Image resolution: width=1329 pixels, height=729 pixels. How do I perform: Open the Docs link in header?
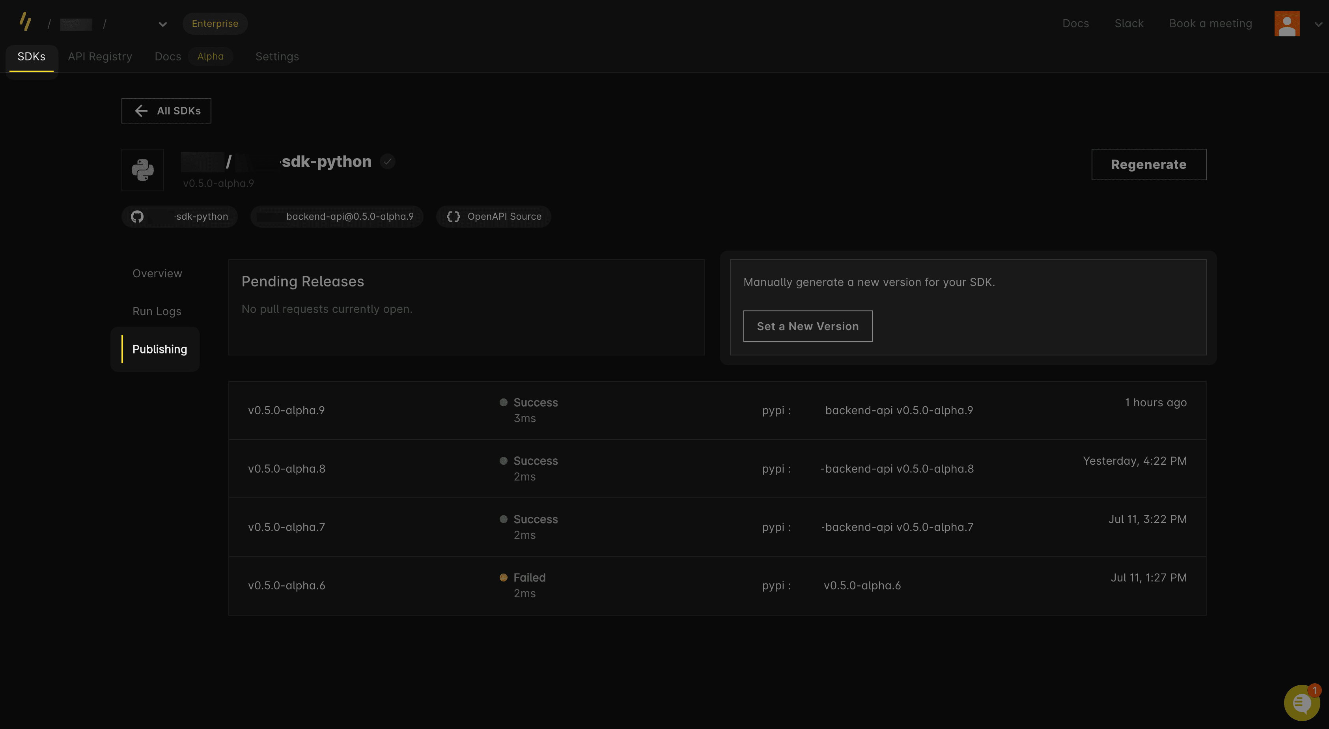pyautogui.click(x=1075, y=23)
